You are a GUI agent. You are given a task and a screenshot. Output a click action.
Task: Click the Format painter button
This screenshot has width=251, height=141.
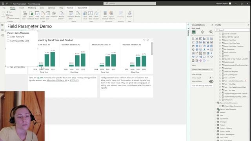(13, 18)
